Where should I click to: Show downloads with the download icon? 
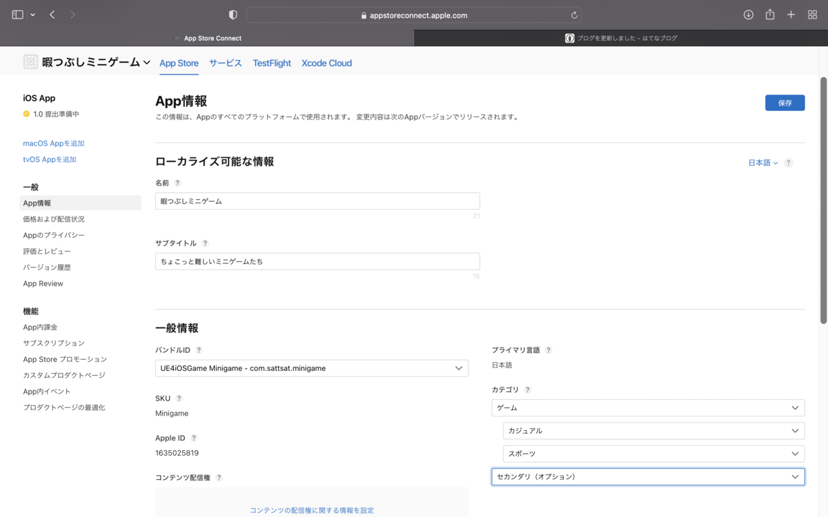[x=748, y=14]
